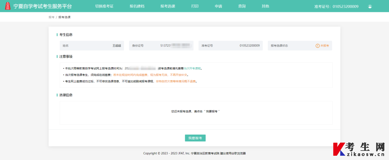This screenshot has width=389, height=160.
Task: Click the 未报考 status text
Action: pos(325,46)
